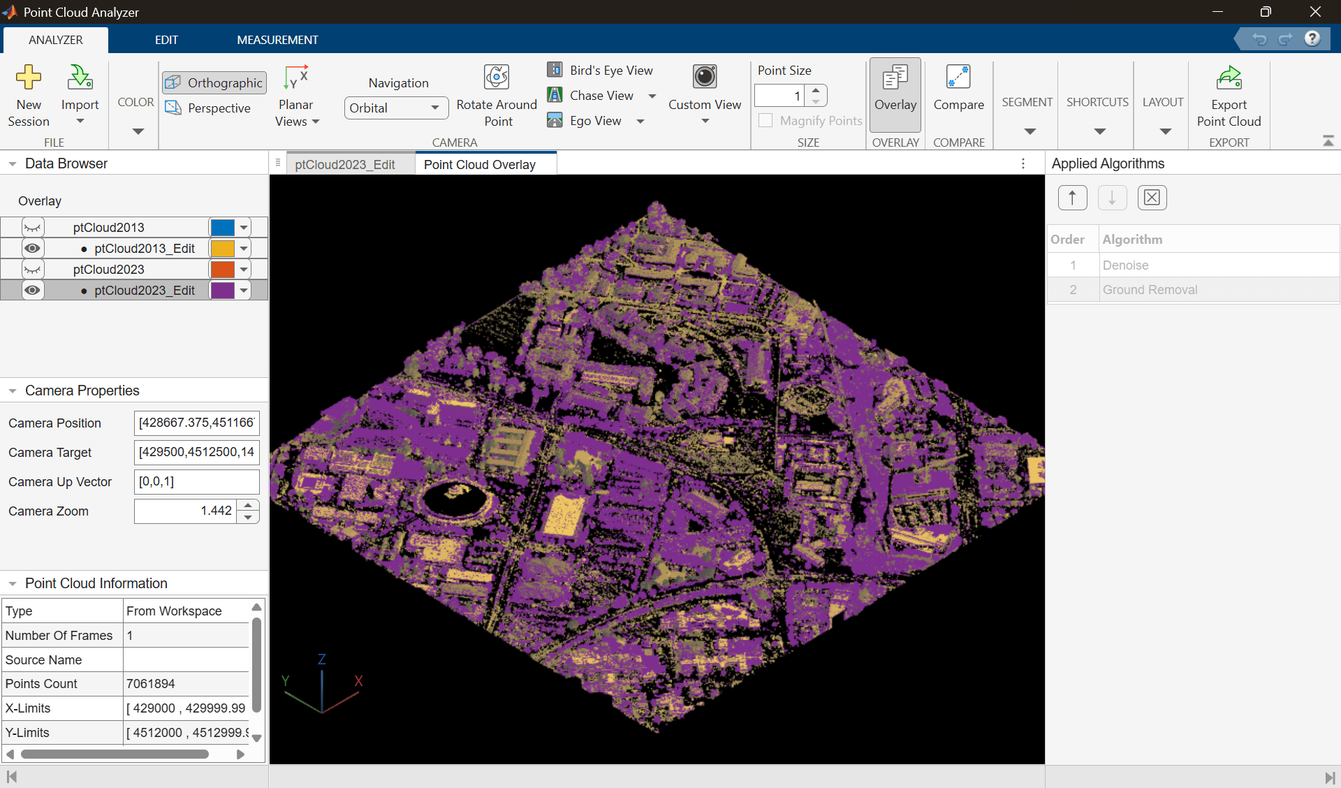1341x788 pixels.
Task: Activate Chase View
Action: [591, 95]
